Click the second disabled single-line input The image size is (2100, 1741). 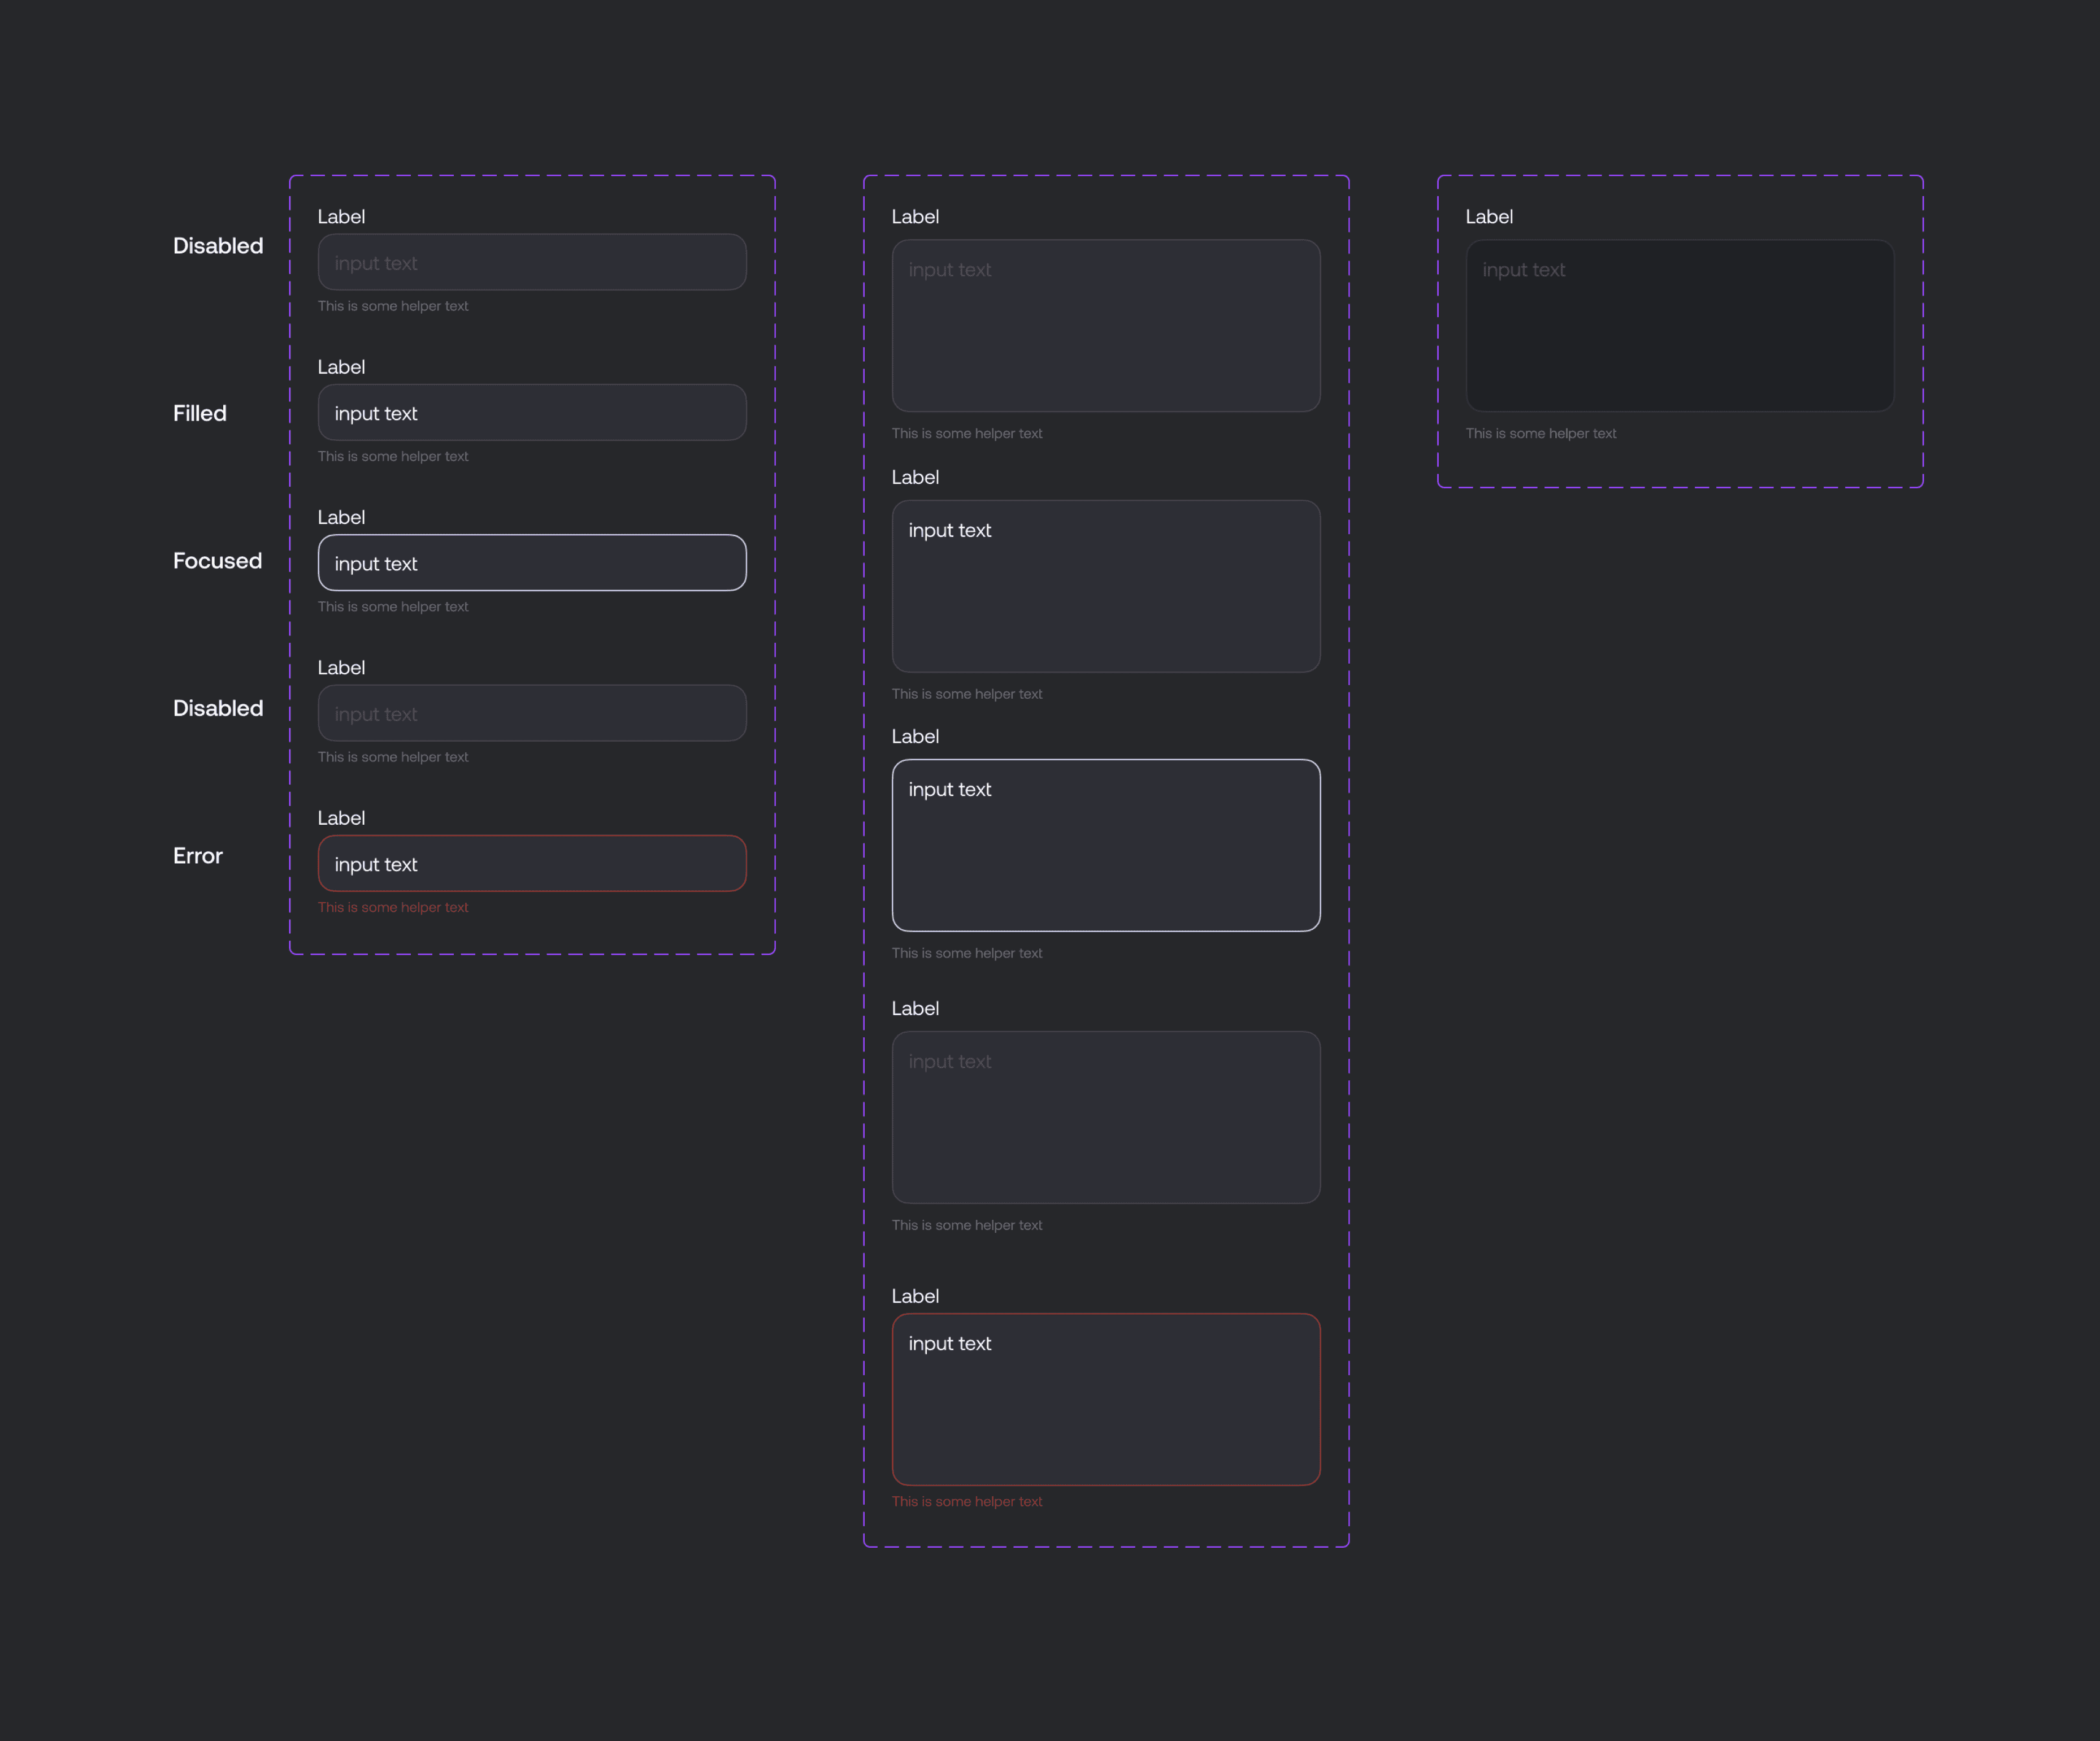click(531, 713)
